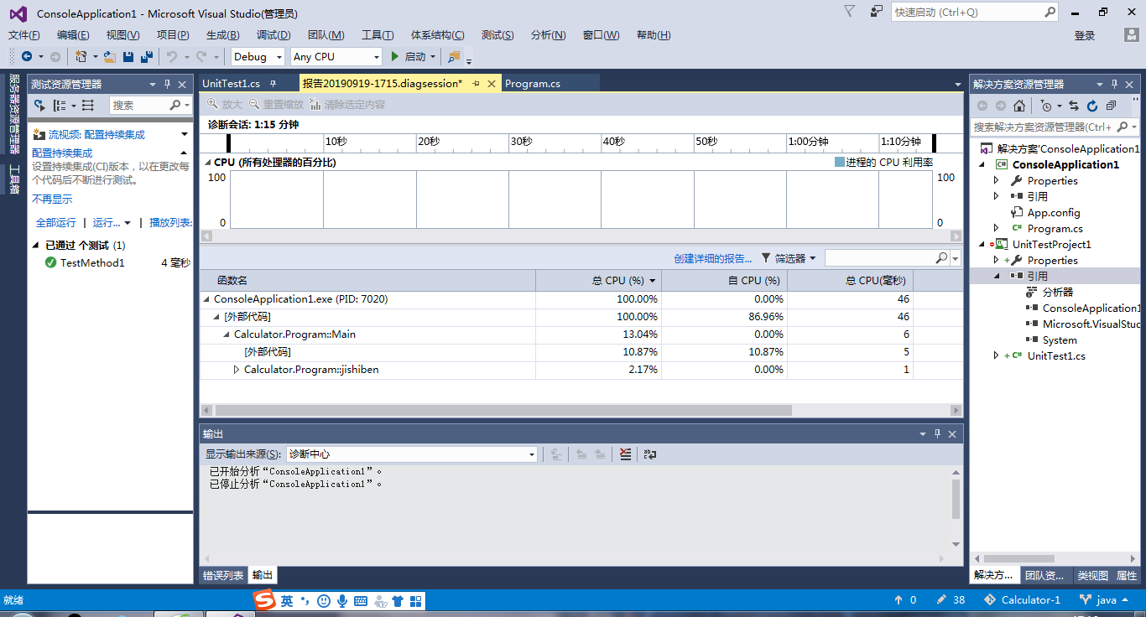Click the playlist lines icon in Test Explorer
This screenshot has width=1146, height=617.
pyautogui.click(x=88, y=105)
